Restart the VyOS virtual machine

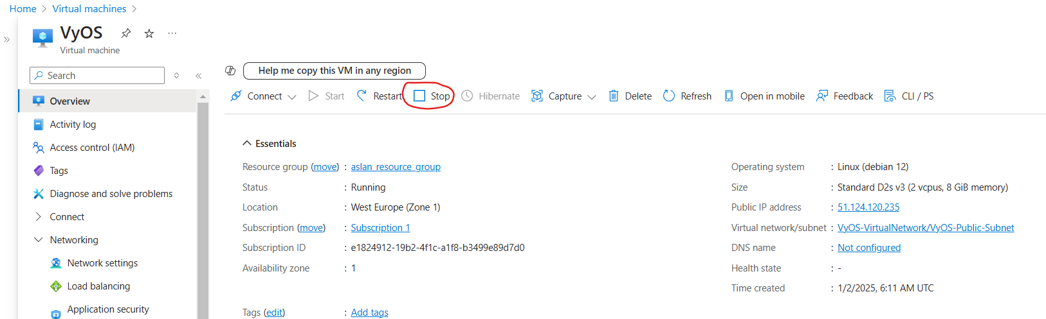tap(380, 96)
